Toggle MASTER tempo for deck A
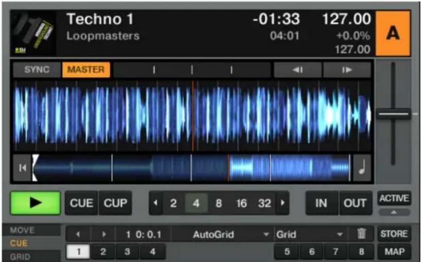The width and height of the screenshot is (421, 262). tap(86, 70)
